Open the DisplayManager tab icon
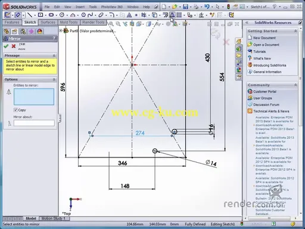The height and width of the screenshot is (229, 305). tap(40, 31)
